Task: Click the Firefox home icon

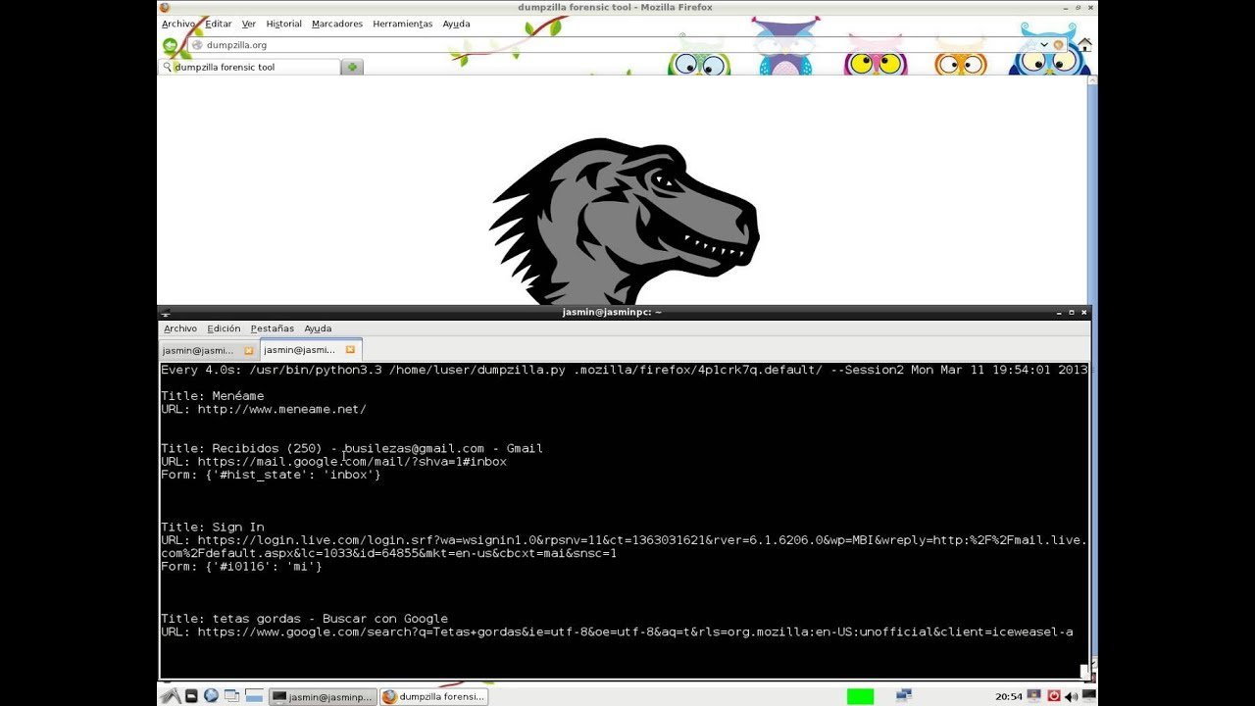Action: [1084, 45]
